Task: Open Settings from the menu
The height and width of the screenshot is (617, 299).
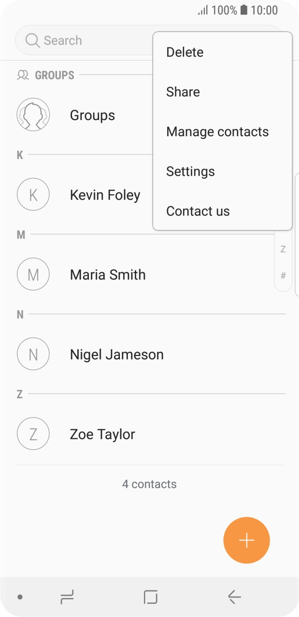Action: point(190,171)
